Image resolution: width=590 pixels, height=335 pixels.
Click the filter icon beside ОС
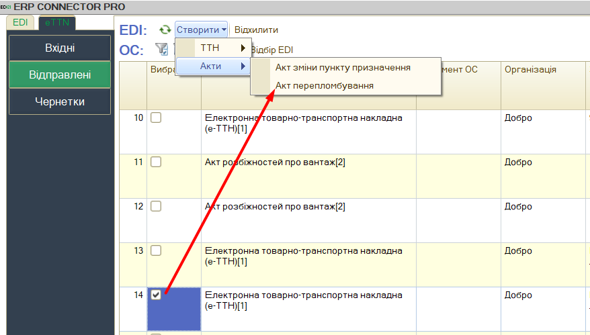(x=162, y=49)
